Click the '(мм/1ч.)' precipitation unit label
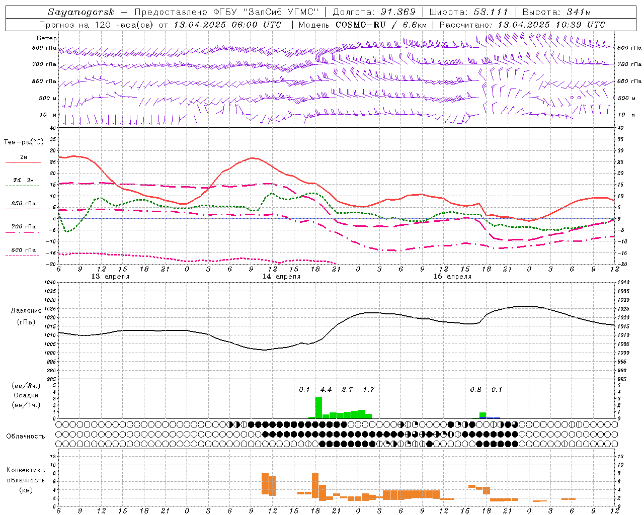 (26, 405)
